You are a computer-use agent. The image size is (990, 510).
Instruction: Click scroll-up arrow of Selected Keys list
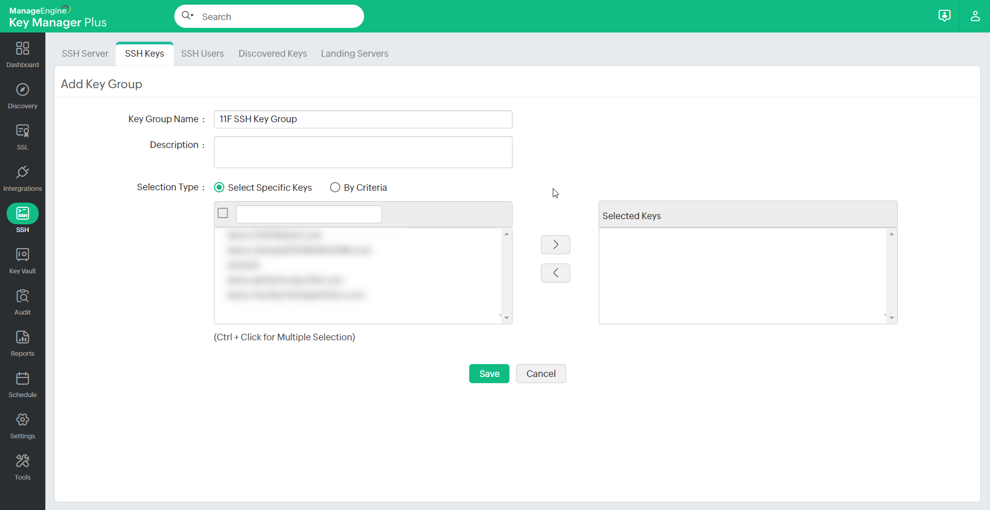tap(892, 234)
